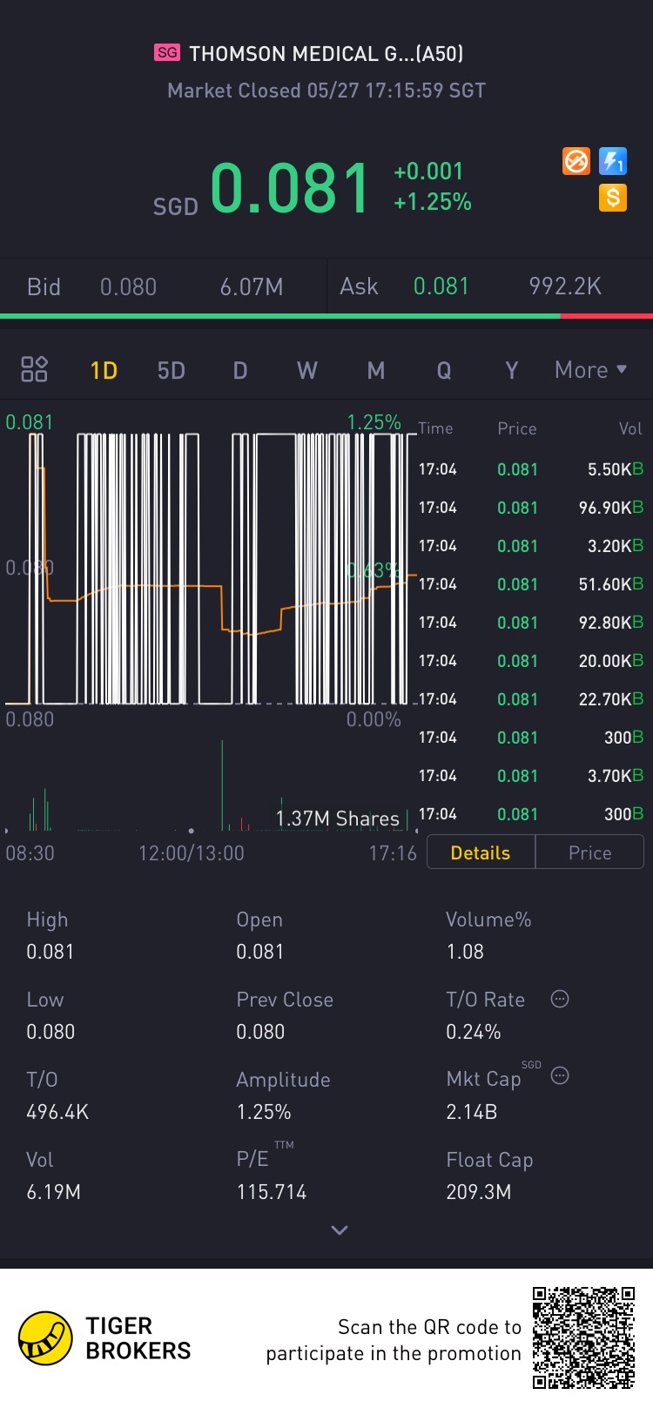Tap the green-red bid/ask ratio bar
Screen dimensions: 653x1408
326,316
